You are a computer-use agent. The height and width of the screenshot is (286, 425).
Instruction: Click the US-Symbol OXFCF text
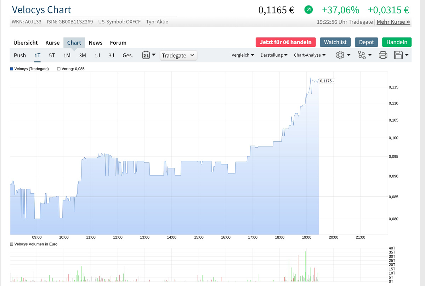pyautogui.click(x=119, y=22)
